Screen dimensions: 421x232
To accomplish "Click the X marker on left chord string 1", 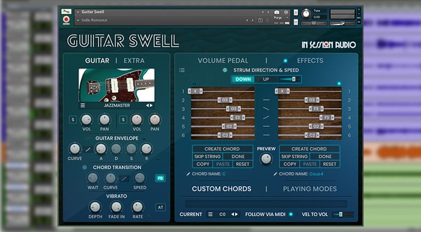I will 195,92.
